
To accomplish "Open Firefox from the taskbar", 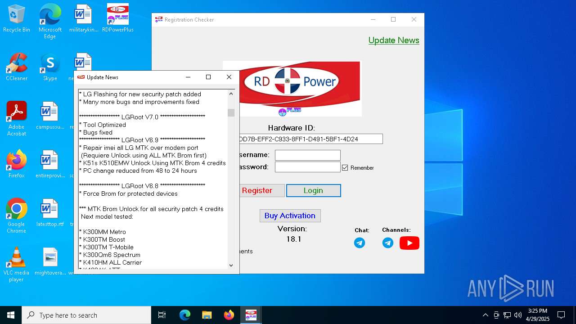I will point(229,315).
